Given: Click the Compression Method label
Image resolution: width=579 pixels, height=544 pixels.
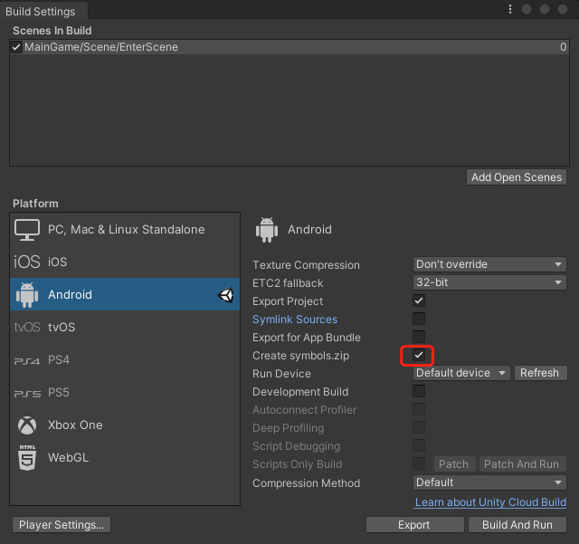Looking at the screenshot, I should (x=306, y=483).
